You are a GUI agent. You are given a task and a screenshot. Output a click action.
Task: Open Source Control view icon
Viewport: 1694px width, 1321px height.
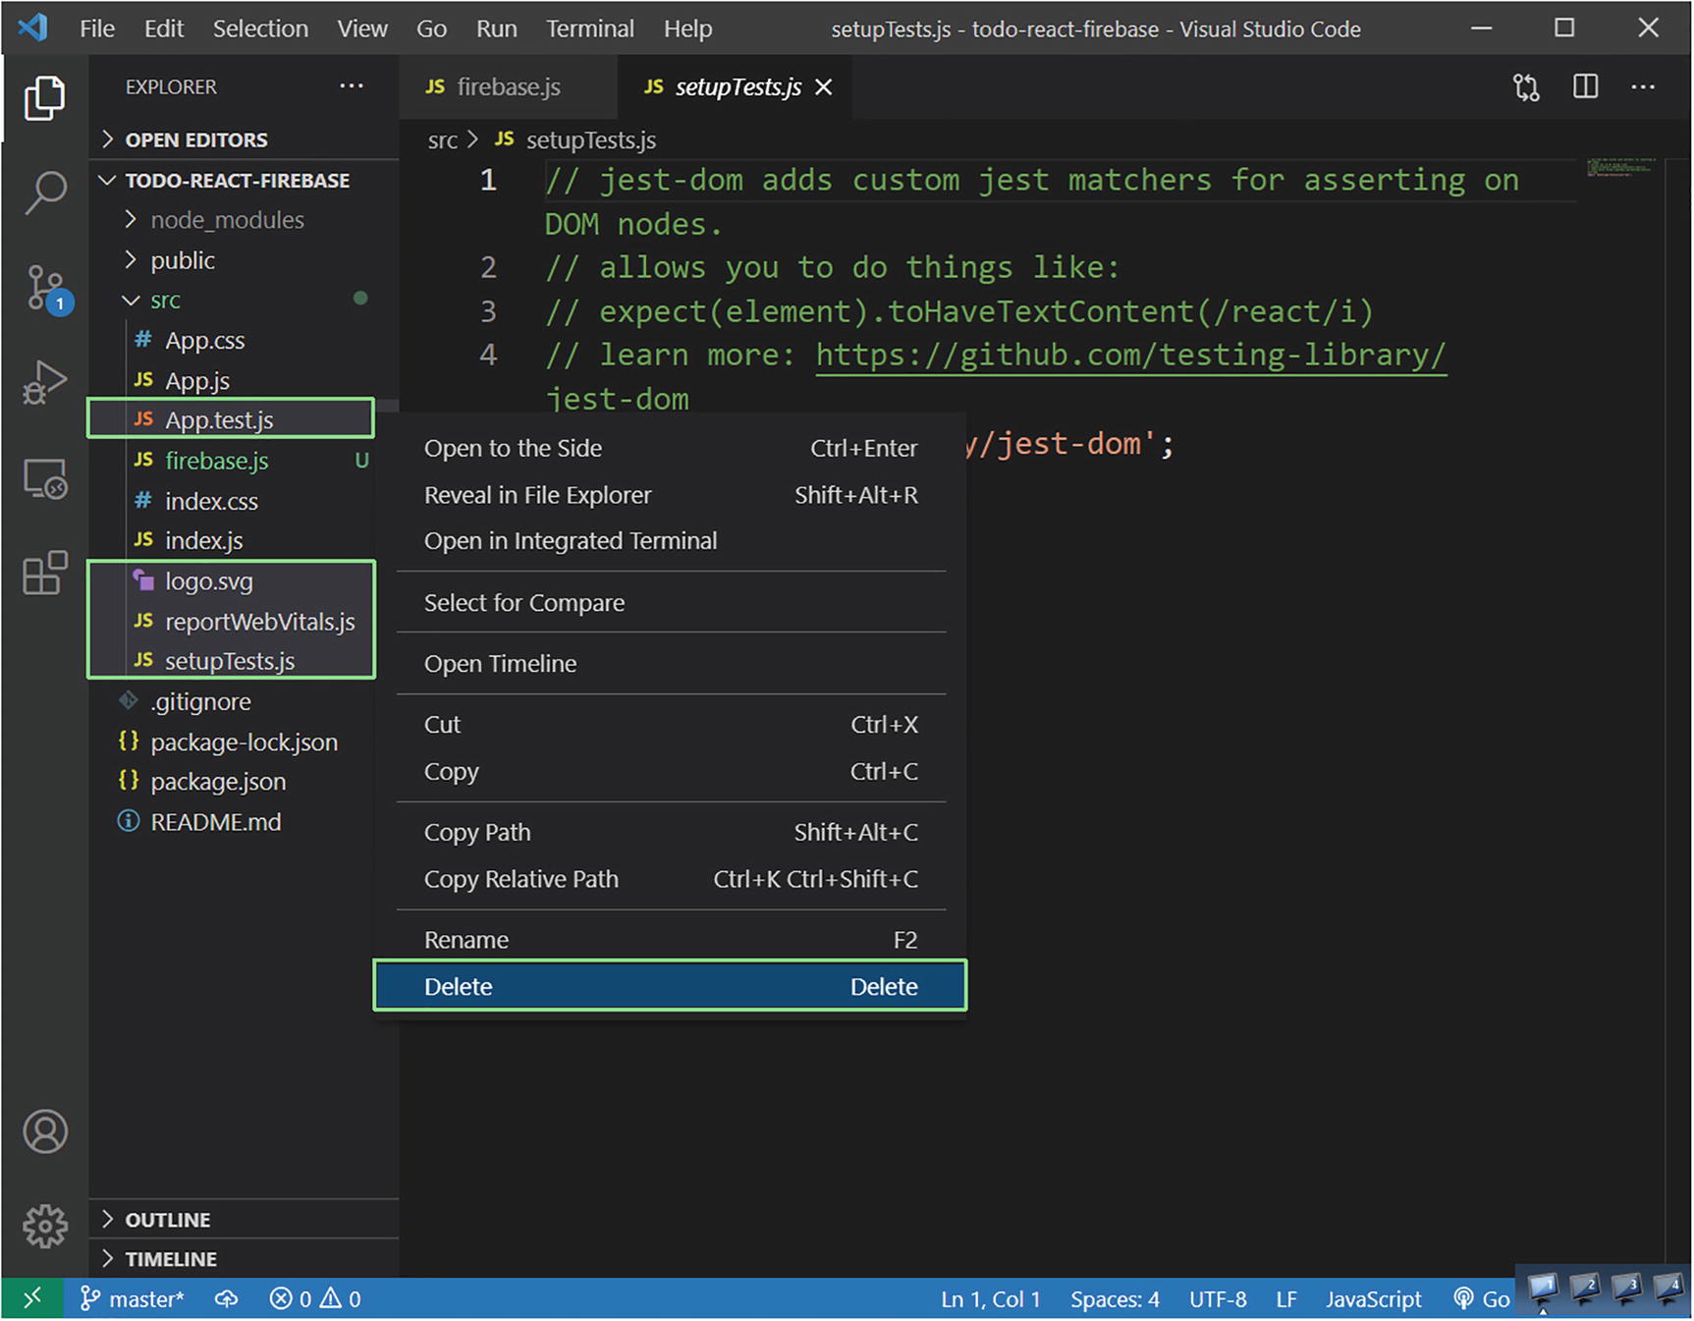[x=45, y=288]
